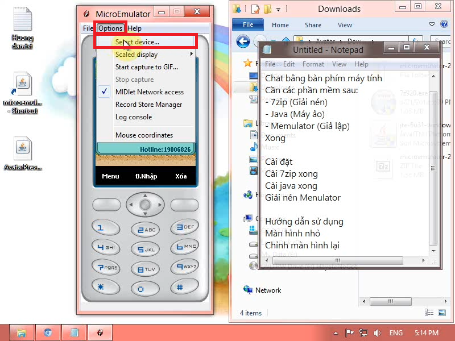Open the Chrome browser taskbar icon
This screenshot has width=455, height=341.
(48, 332)
